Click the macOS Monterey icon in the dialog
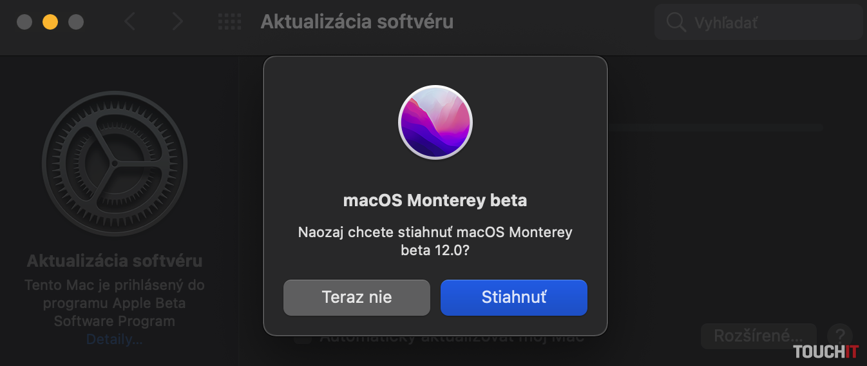Viewport: 867px width, 366px height. click(x=435, y=122)
